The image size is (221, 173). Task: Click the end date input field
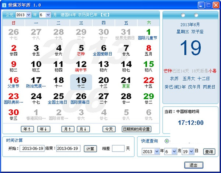click(69, 148)
